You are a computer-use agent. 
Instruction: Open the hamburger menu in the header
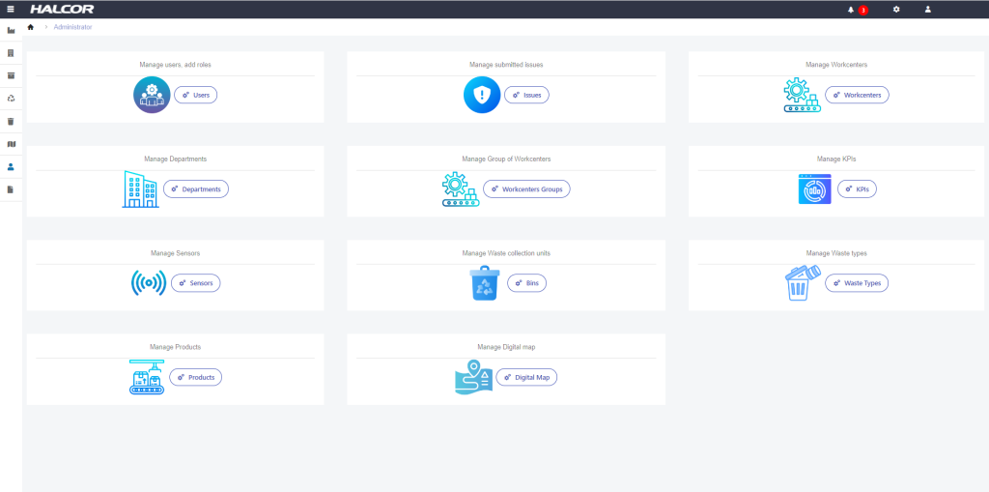(x=11, y=9)
